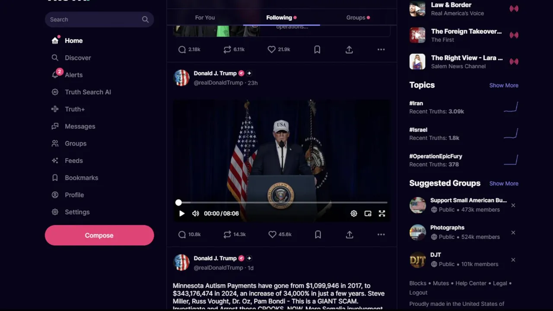Click the search magnifier icon
This screenshot has width=553, height=311.
click(x=145, y=19)
